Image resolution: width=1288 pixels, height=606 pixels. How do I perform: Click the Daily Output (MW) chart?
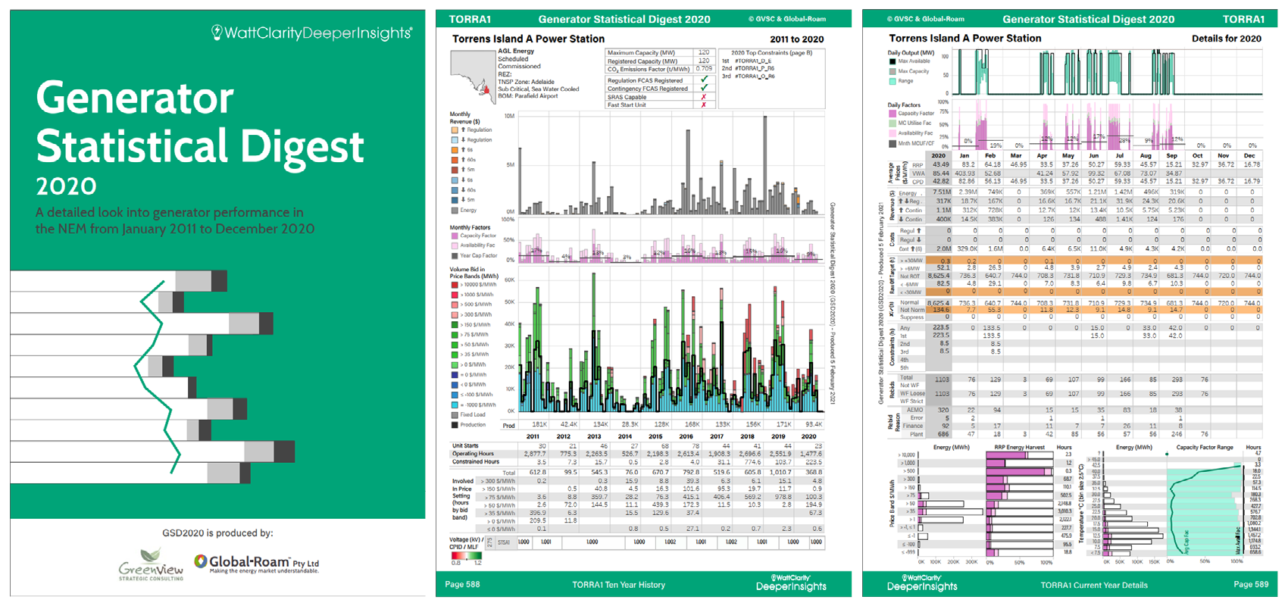point(1106,73)
